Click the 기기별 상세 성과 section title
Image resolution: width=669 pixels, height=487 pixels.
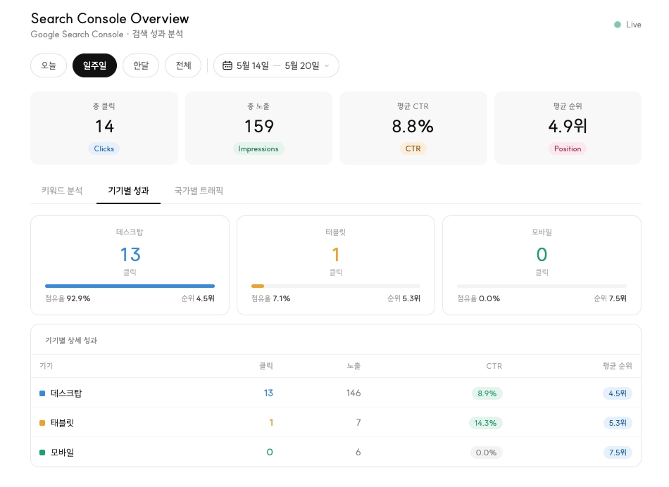tap(71, 341)
